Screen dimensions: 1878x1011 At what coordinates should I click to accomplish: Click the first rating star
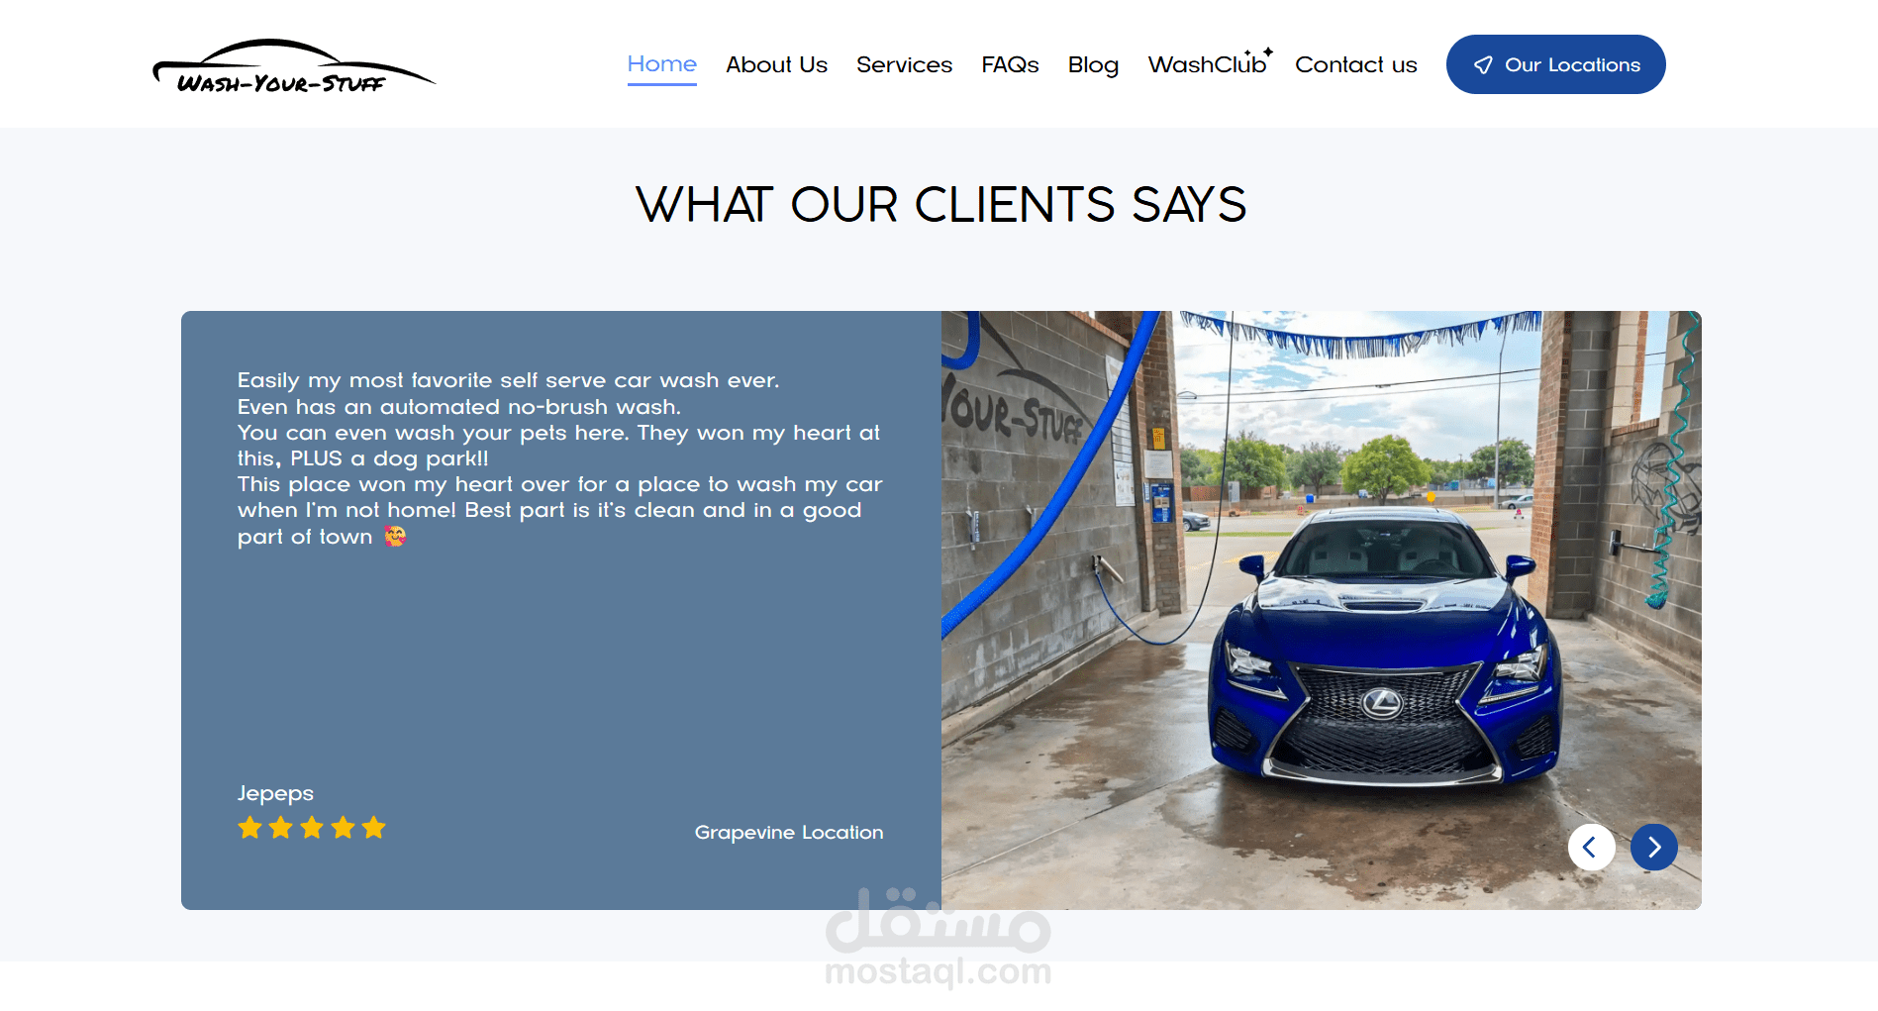pos(250,828)
